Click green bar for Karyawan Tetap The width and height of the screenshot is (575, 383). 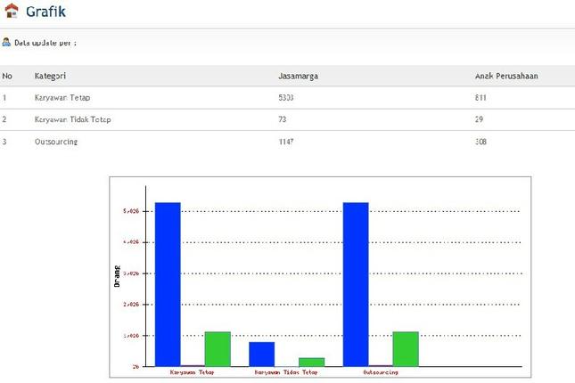coord(218,348)
